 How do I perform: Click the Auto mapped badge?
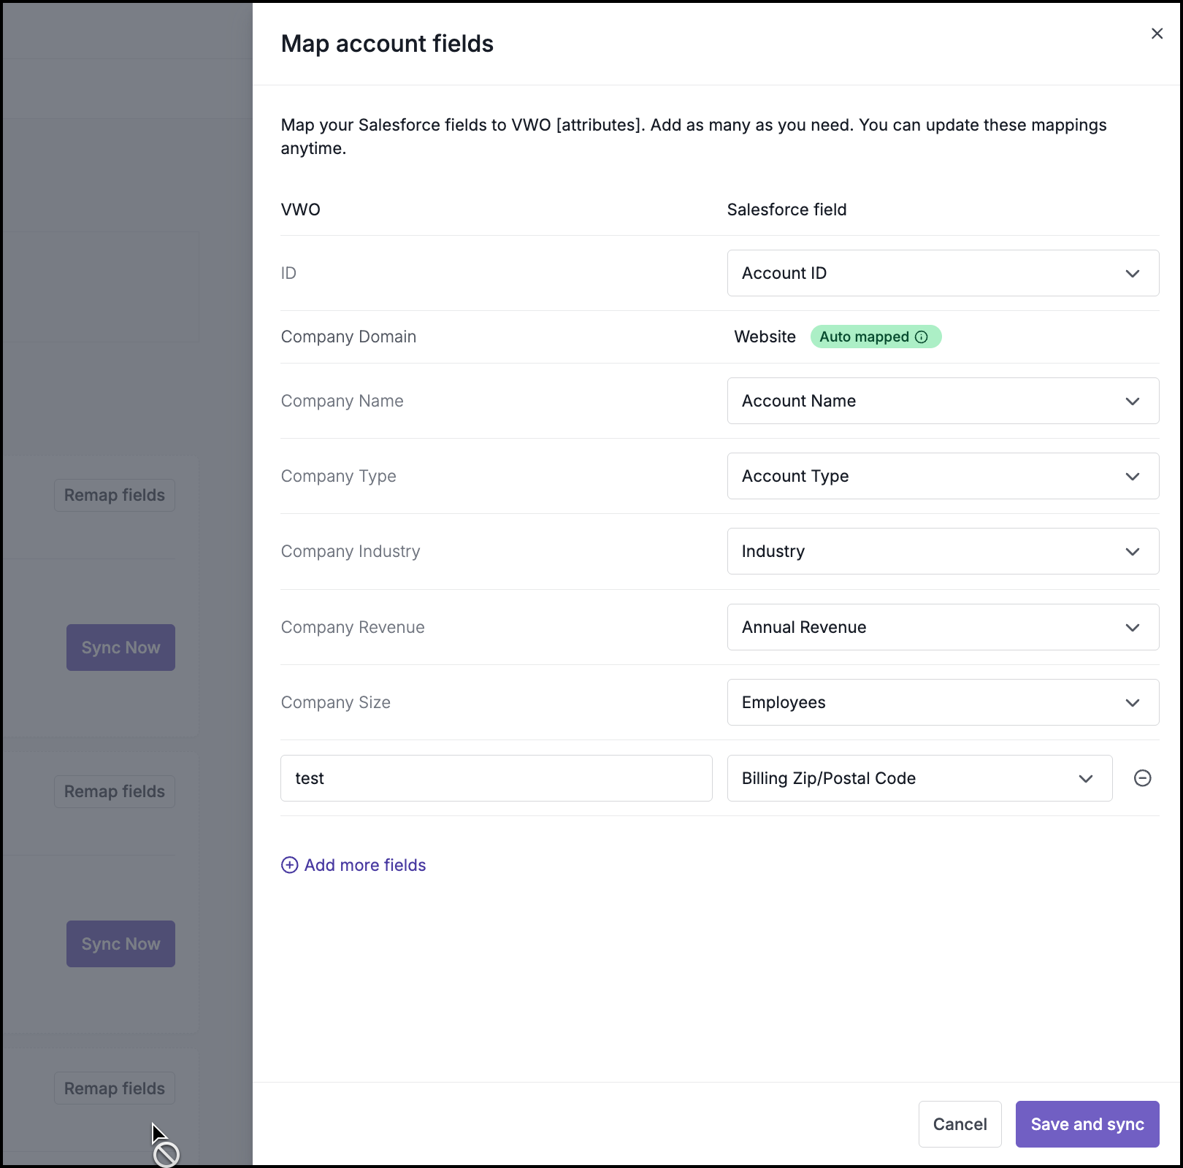pyautogui.click(x=864, y=337)
